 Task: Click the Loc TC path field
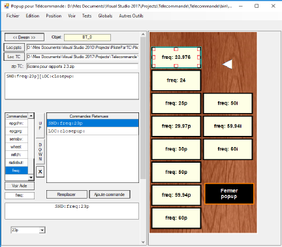[x=82, y=57]
